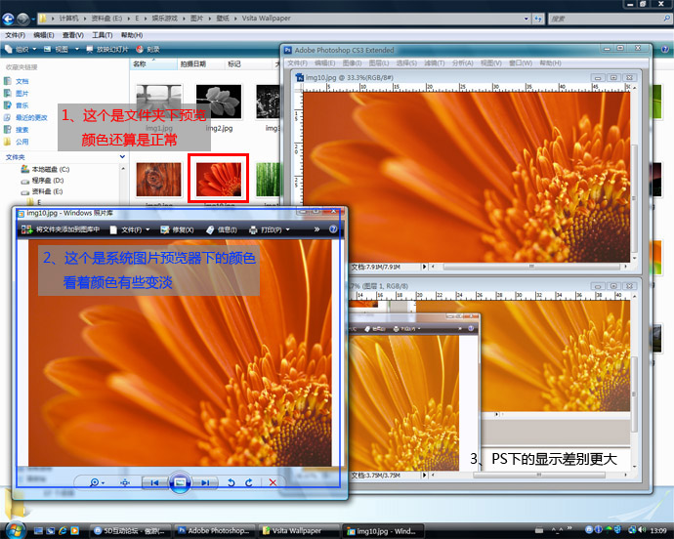Show desktop from quick launch
Image resolution: width=674 pixels, height=539 pixels.
pos(39,531)
